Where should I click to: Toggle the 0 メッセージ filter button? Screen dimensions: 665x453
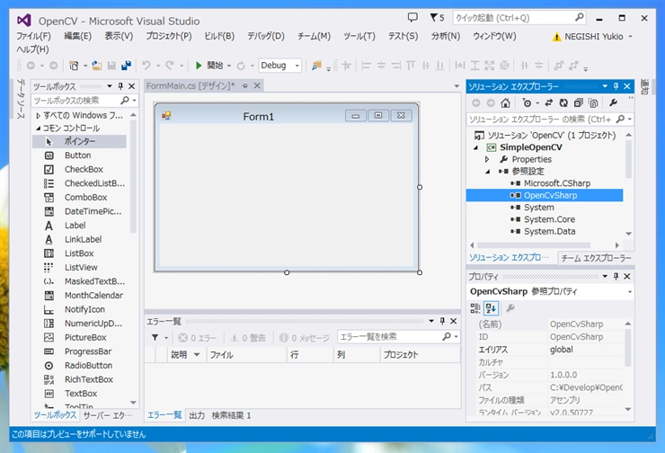point(305,338)
